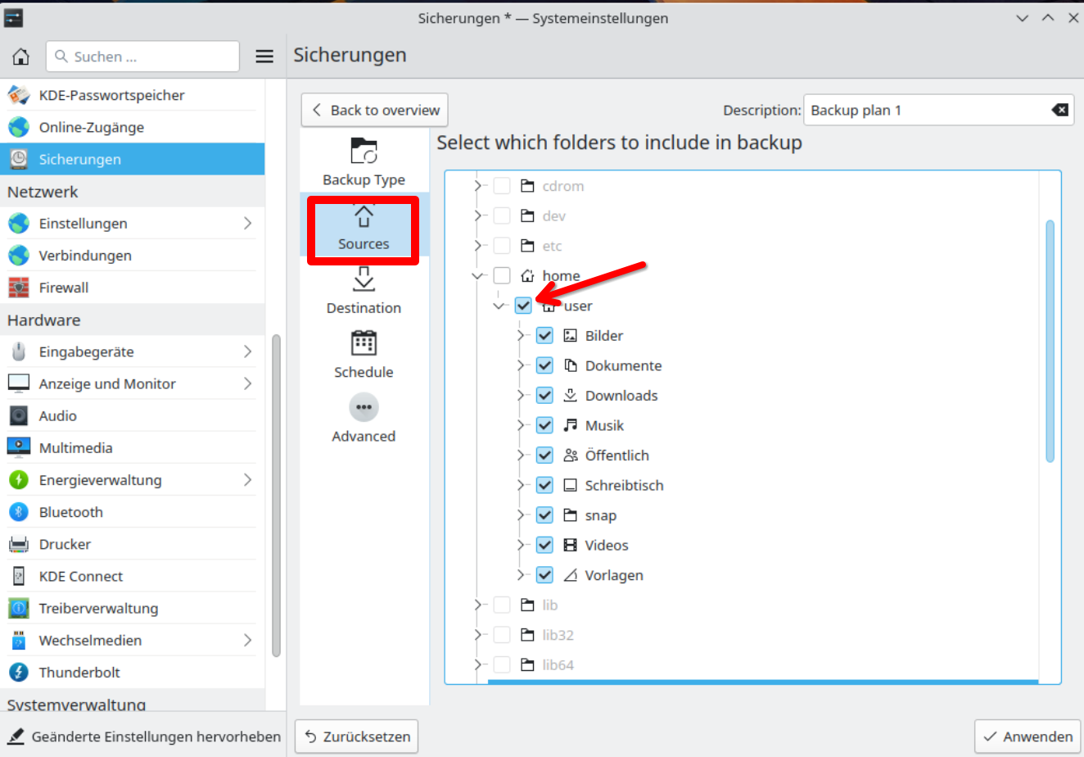Switch to the Sources tab
1084x757 pixels.
click(x=364, y=229)
